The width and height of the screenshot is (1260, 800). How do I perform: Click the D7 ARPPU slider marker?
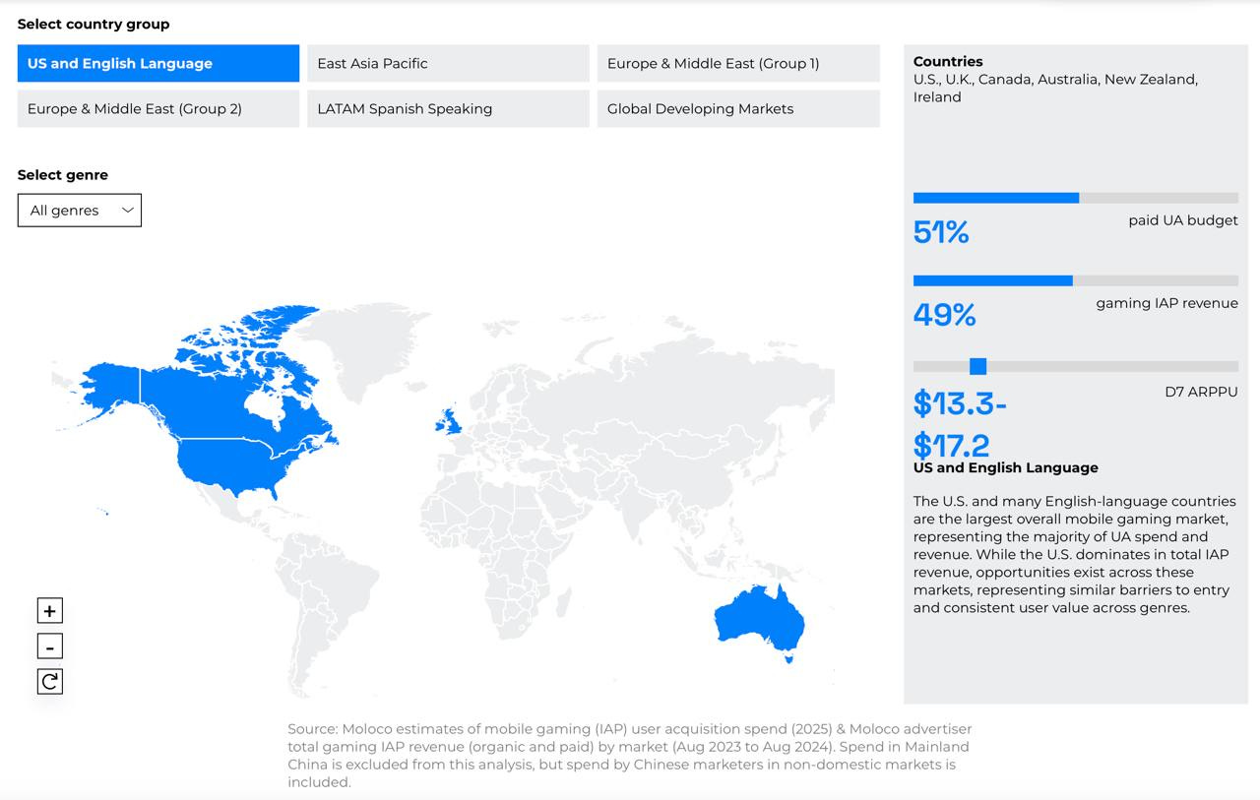click(x=977, y=366)
